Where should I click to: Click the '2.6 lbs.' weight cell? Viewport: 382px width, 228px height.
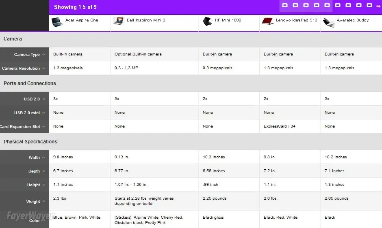tap(270, 198)
